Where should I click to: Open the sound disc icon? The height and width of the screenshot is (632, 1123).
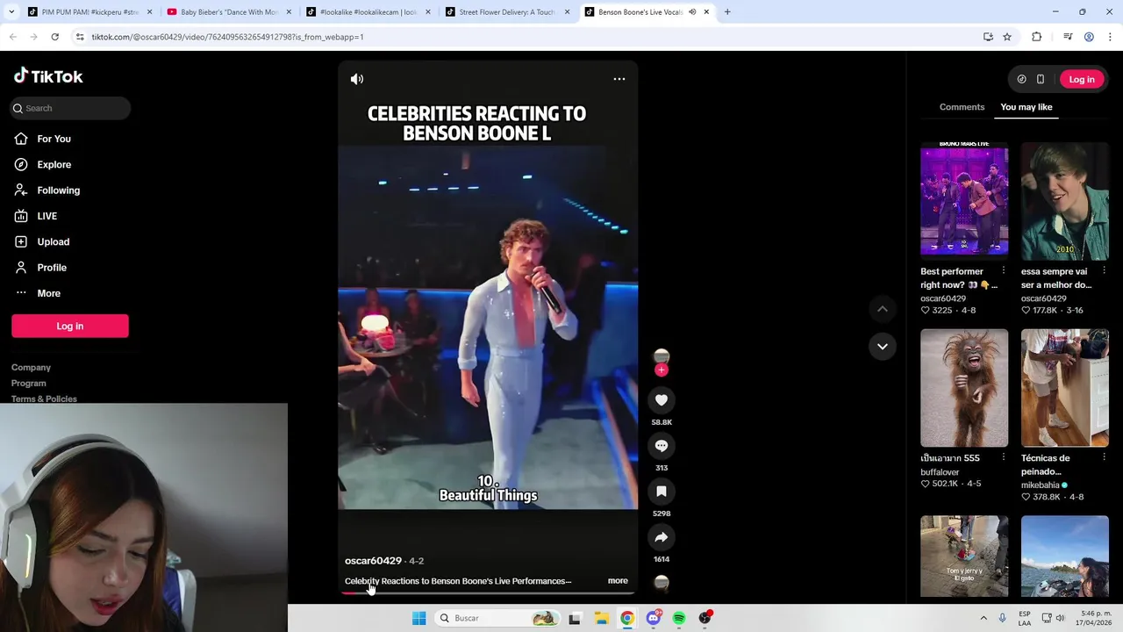coord(662,583)
